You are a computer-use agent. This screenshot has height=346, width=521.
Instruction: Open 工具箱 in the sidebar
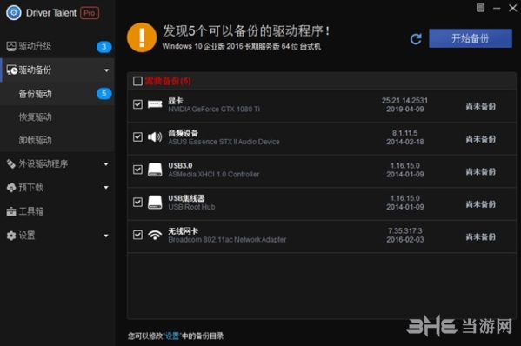pos(57,211)
